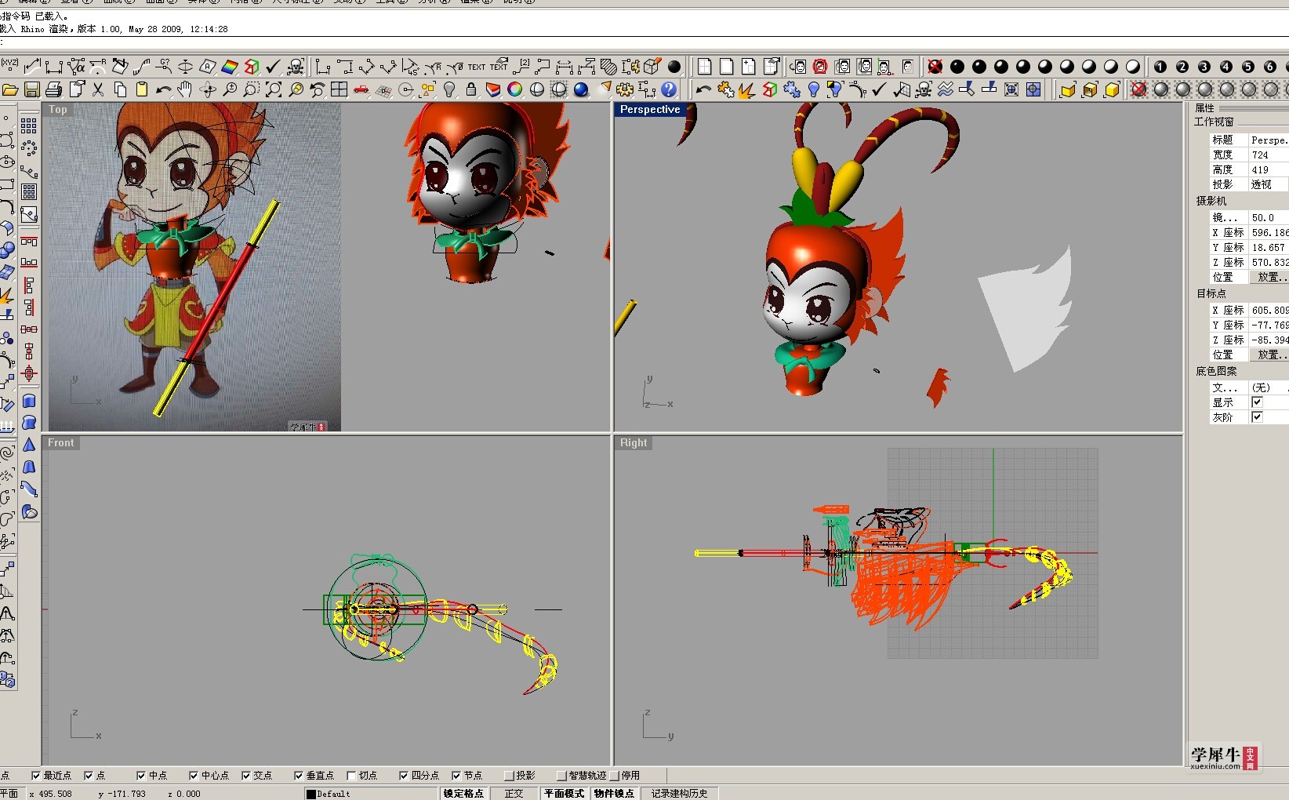Click the 记录建构历史 button

click(679, 794)
